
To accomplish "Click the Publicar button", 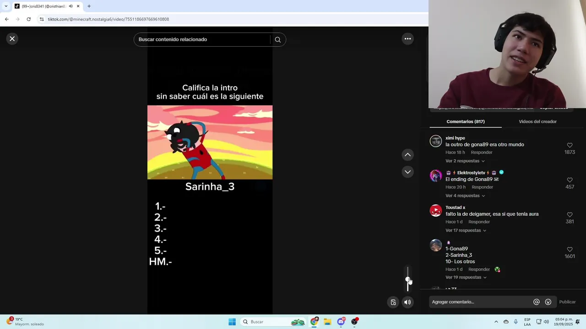I will click(567, 302).
